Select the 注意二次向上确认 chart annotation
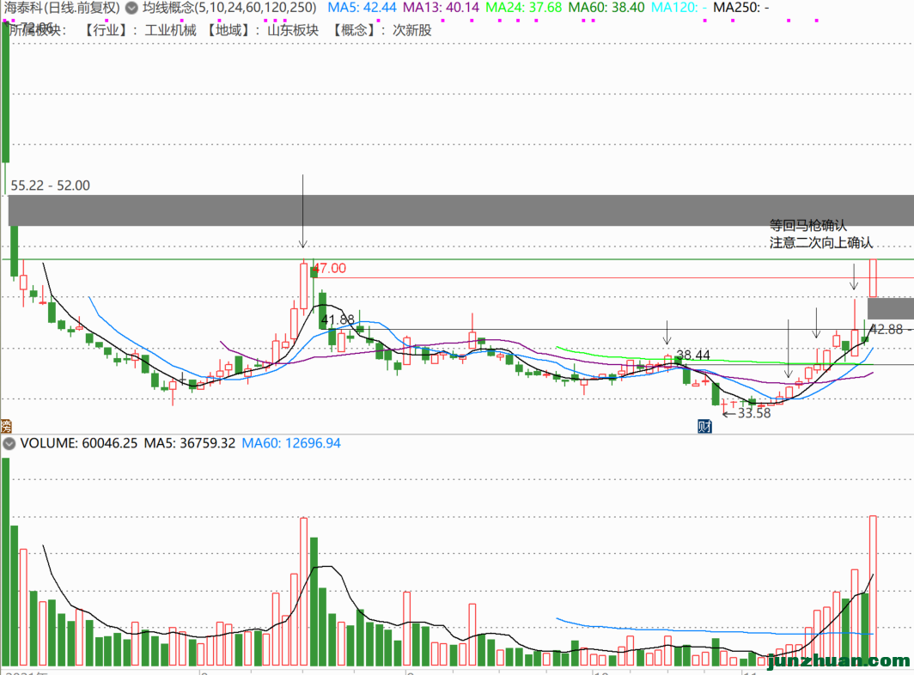The image size is (914, 675). [820, 242]
